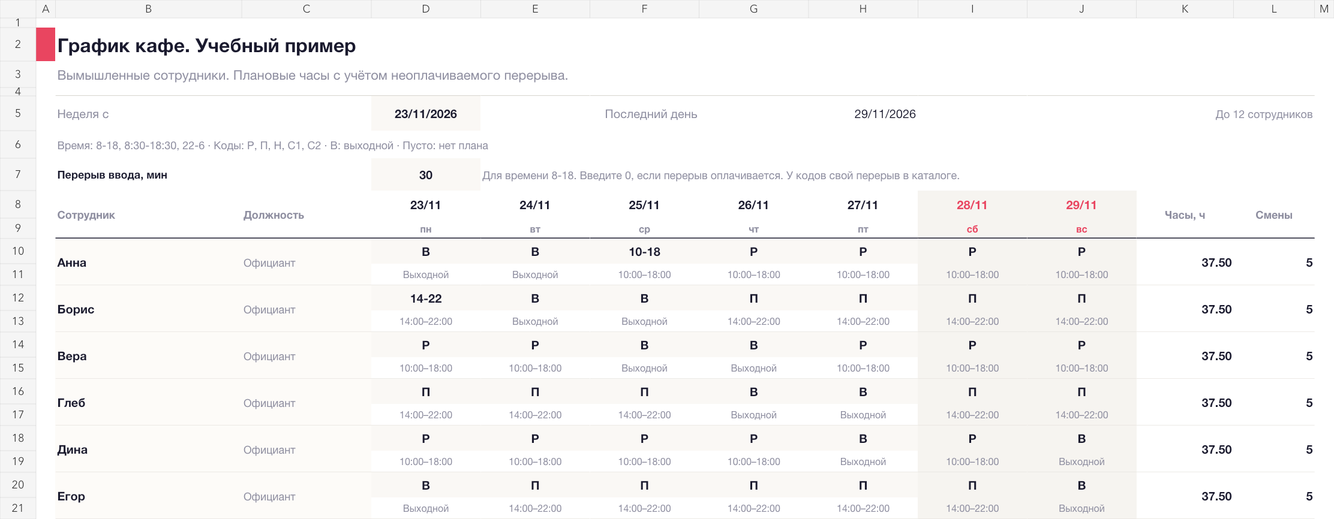Select Глеб's Saturday shift code "П"
1334x519 pixels.
(972, 392)
